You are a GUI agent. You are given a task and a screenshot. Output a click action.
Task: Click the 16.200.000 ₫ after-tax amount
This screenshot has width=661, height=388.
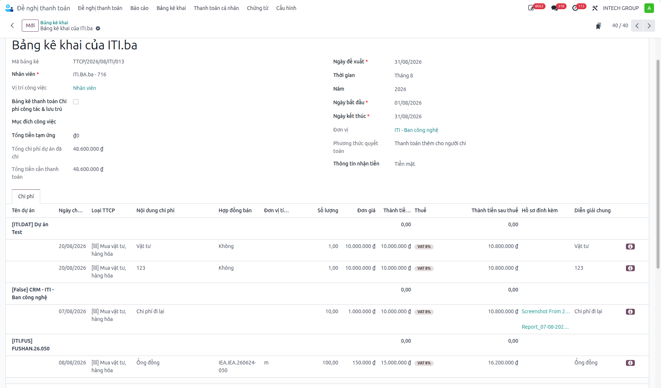[x=503, y=363]
